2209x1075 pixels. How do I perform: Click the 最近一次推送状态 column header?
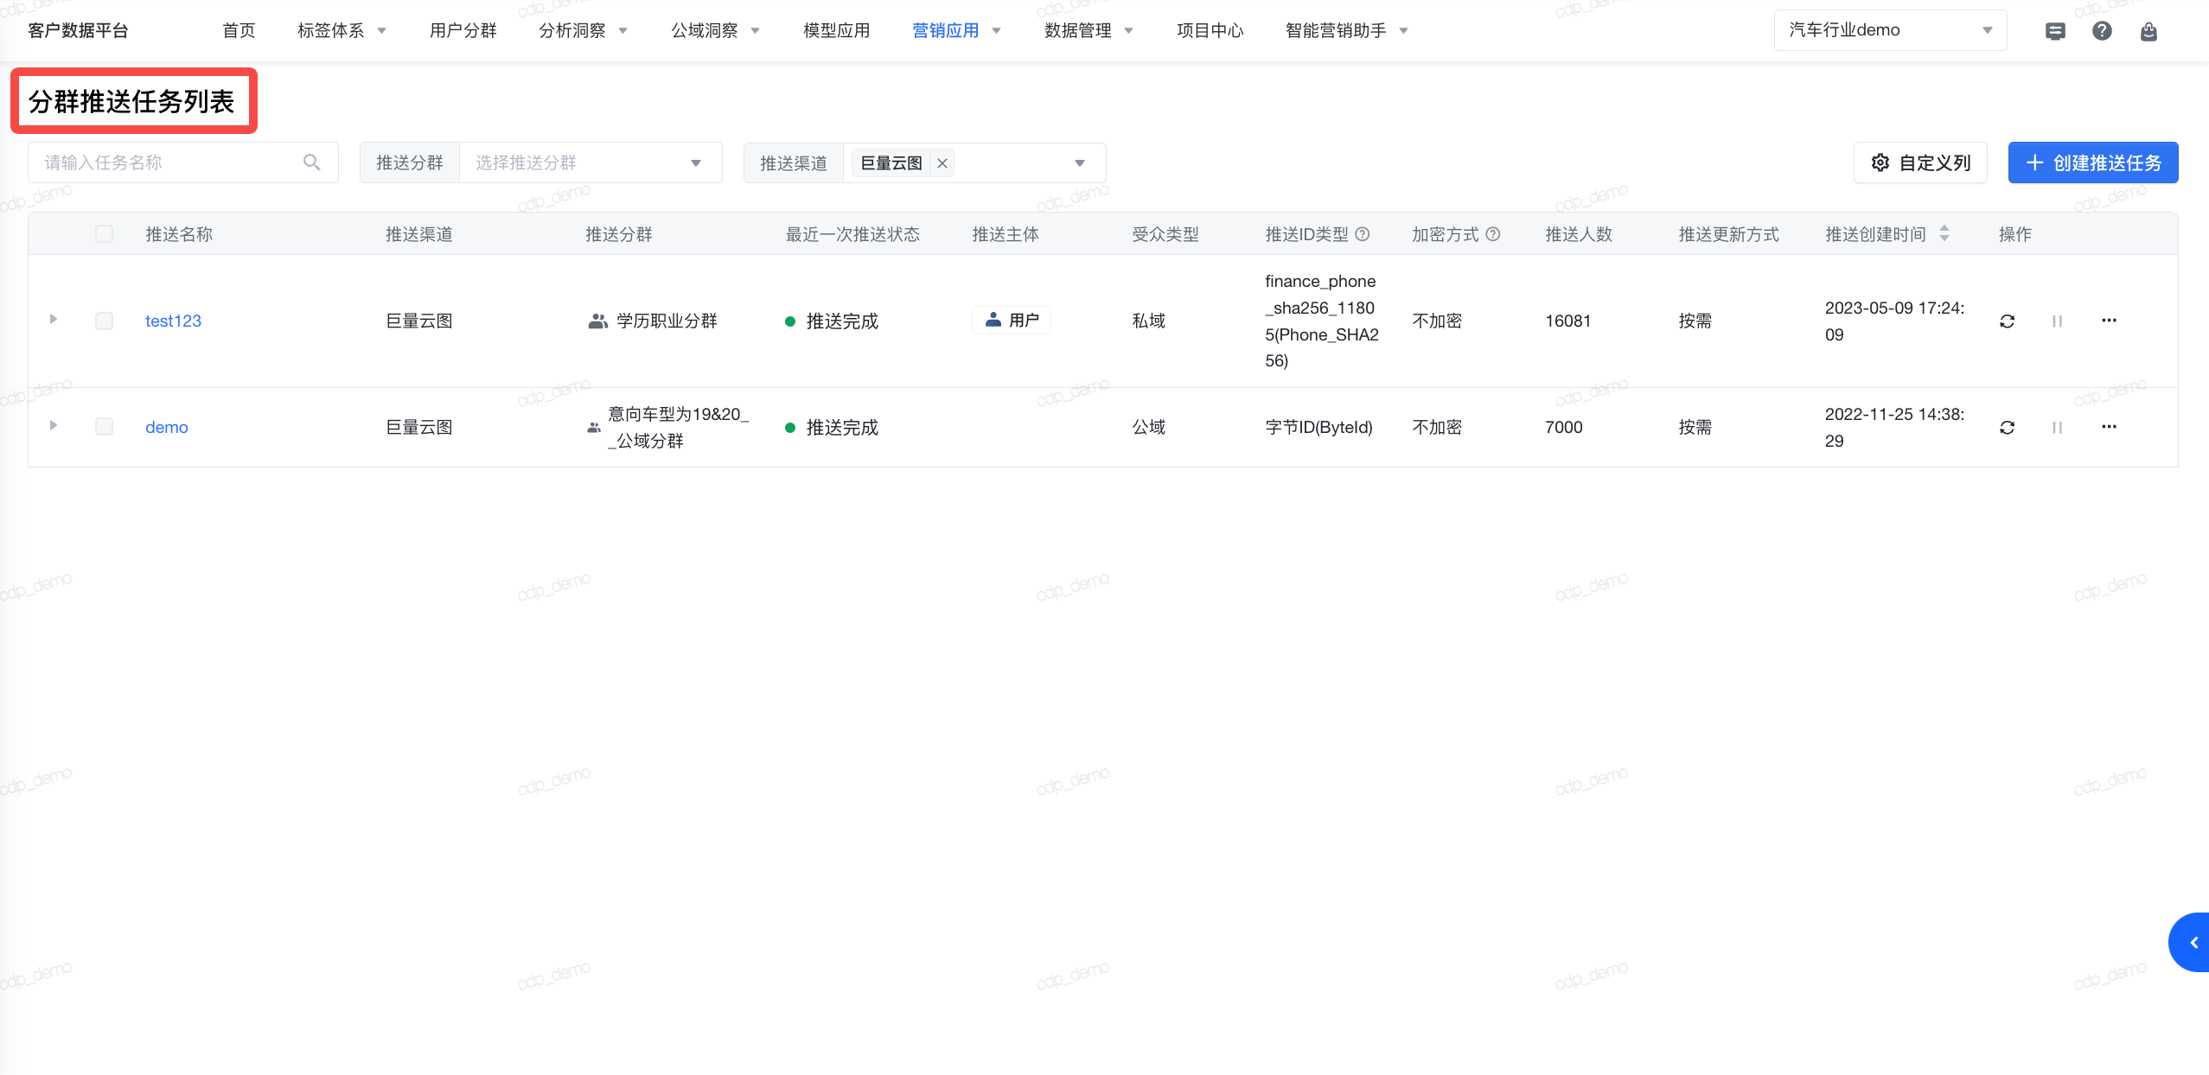852,234
